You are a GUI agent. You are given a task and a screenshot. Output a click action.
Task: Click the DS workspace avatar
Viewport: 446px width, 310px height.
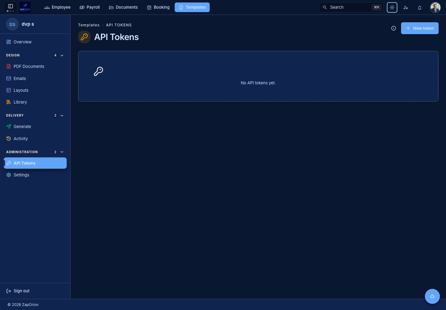click(x=12, y=24)
